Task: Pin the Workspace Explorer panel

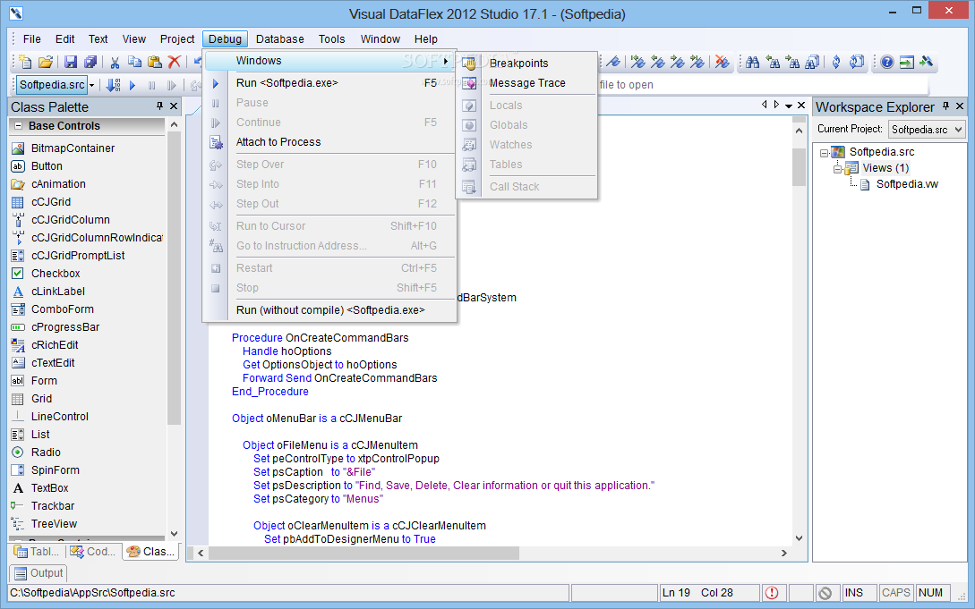Action: [945, 106]
